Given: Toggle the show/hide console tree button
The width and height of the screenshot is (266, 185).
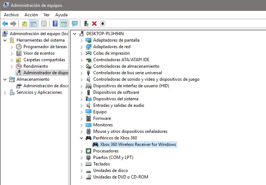Looking at the screenshot, I should [33, 24].
